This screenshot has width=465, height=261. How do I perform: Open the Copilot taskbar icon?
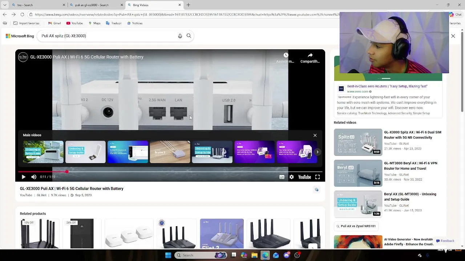click(x=244, y=255)
